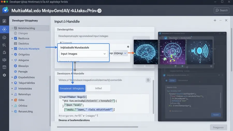This screenshot has width=233, height=131.
Task: Click the minus icon near Input Handdle
Action: (221, 20)
